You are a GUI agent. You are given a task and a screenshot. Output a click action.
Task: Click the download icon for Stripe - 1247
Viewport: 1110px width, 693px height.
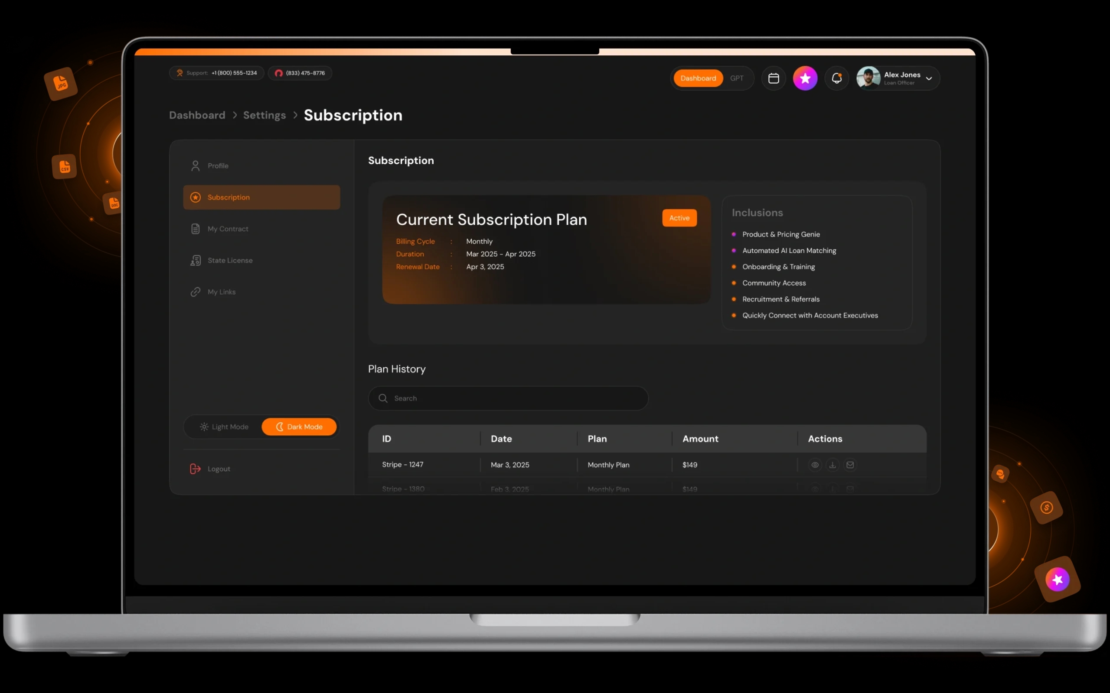tap(832, 464)
